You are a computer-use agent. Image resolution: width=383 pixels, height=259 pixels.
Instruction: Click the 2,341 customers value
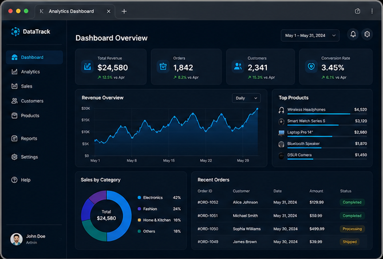(258, 68)
